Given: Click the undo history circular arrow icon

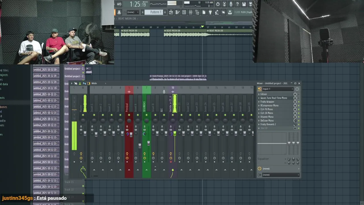Looking at the screenshot, I should [x=218, y=4].
